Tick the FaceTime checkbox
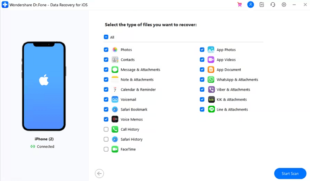310x181 pixels. [106, 149]
